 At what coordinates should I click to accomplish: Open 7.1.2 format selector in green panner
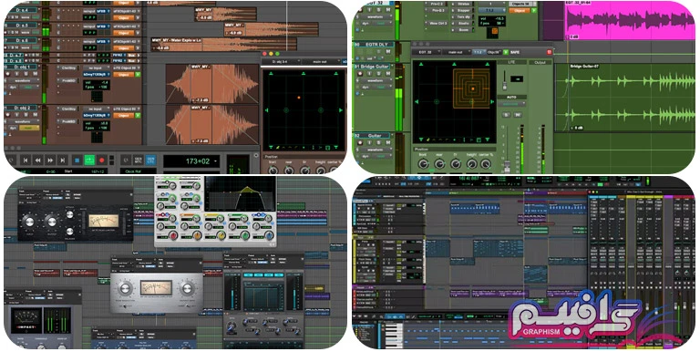(x=479, y=52)
